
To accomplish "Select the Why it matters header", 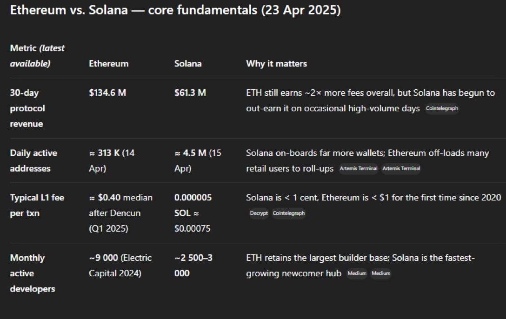I will tap(277, 64).
